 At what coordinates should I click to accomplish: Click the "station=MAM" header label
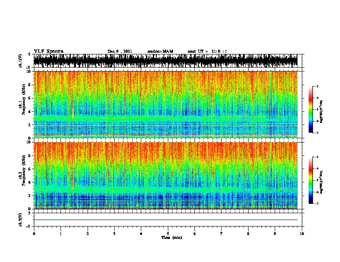point(160,51)
